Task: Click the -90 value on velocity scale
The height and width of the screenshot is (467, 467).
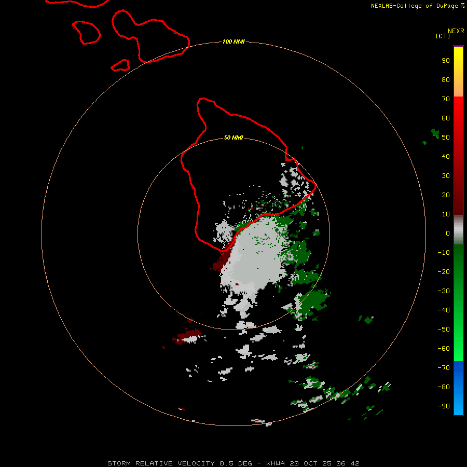Action: click(444, 406)
